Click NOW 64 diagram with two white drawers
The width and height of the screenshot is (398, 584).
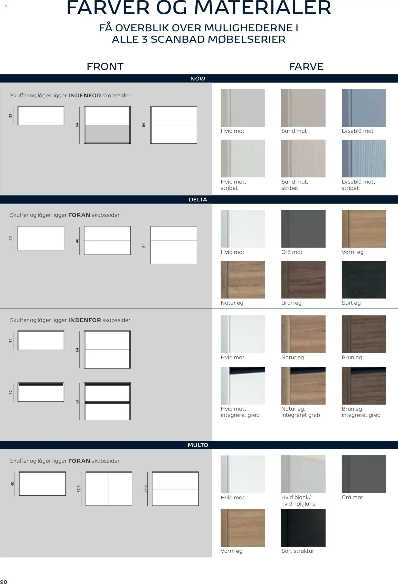(x=174, y=125)
